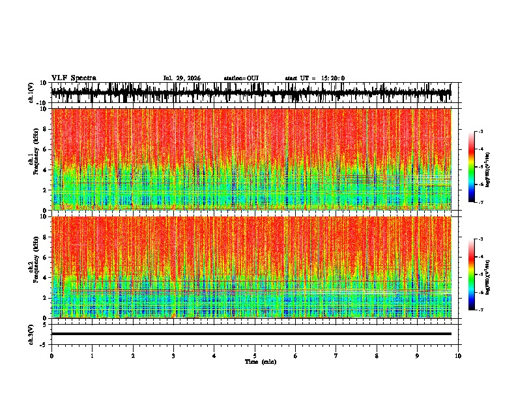This screenshot has width=516, height=399.
Task: Click the ch.2 color scale bar
Action: (471, 274)
